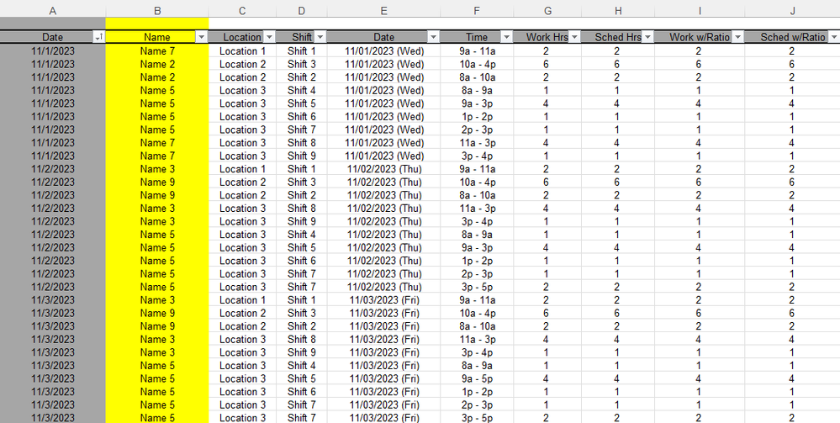
Task: Click "11/03/2023 (Fri)" in the Shift 6 row
Action: pos(384,392)
